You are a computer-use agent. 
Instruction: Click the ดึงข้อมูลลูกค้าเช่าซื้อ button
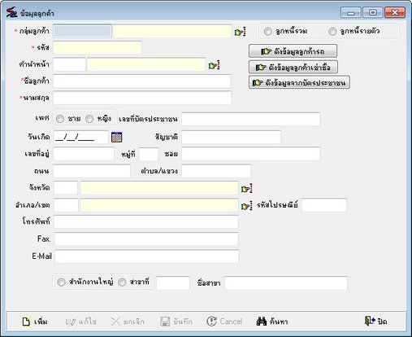tap(293, 67)
